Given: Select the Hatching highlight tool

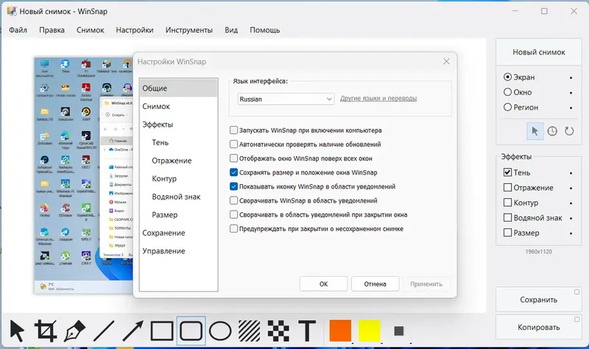Looking at the screenshot, I should (x=250, y=331).
